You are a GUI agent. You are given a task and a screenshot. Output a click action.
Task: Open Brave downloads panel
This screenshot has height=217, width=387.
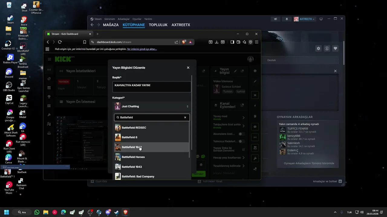click(x=216, y=42)
